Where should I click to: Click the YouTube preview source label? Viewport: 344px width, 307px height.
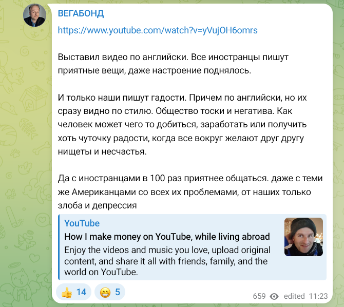pyautogui.click(x=82, y=223)
